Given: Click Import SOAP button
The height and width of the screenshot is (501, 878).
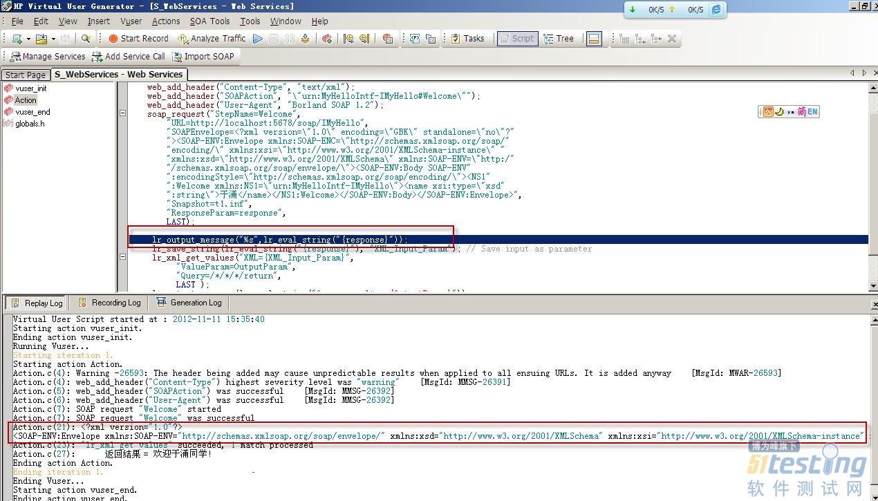Looking at the screenshot, I should point(203,57).
